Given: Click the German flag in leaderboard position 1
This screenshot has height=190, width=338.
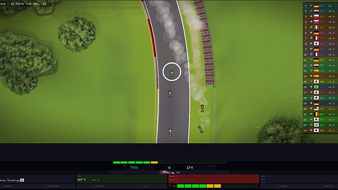Looking at the screenshot, I should tap(316, 6).
